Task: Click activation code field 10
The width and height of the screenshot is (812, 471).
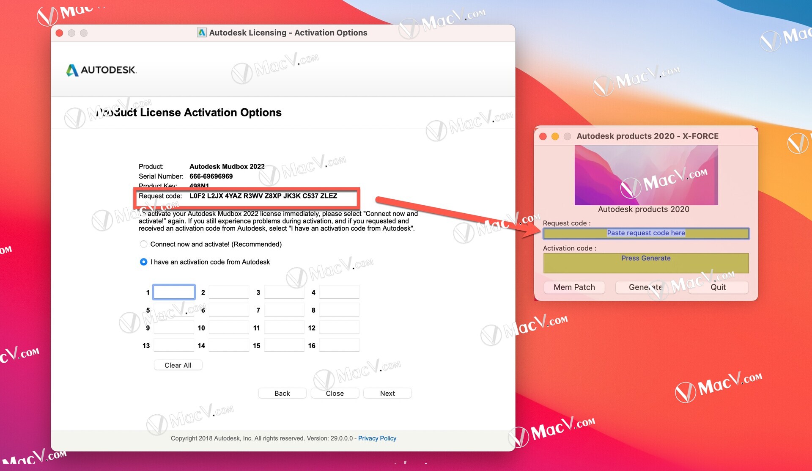Action: pos(229,328)
